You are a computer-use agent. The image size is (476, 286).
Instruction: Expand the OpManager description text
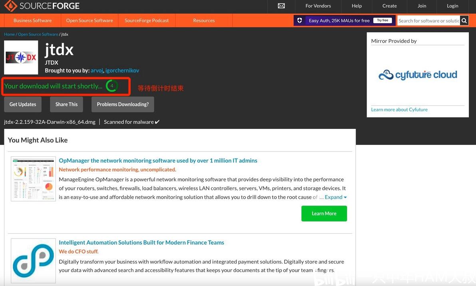pos(336,197)
